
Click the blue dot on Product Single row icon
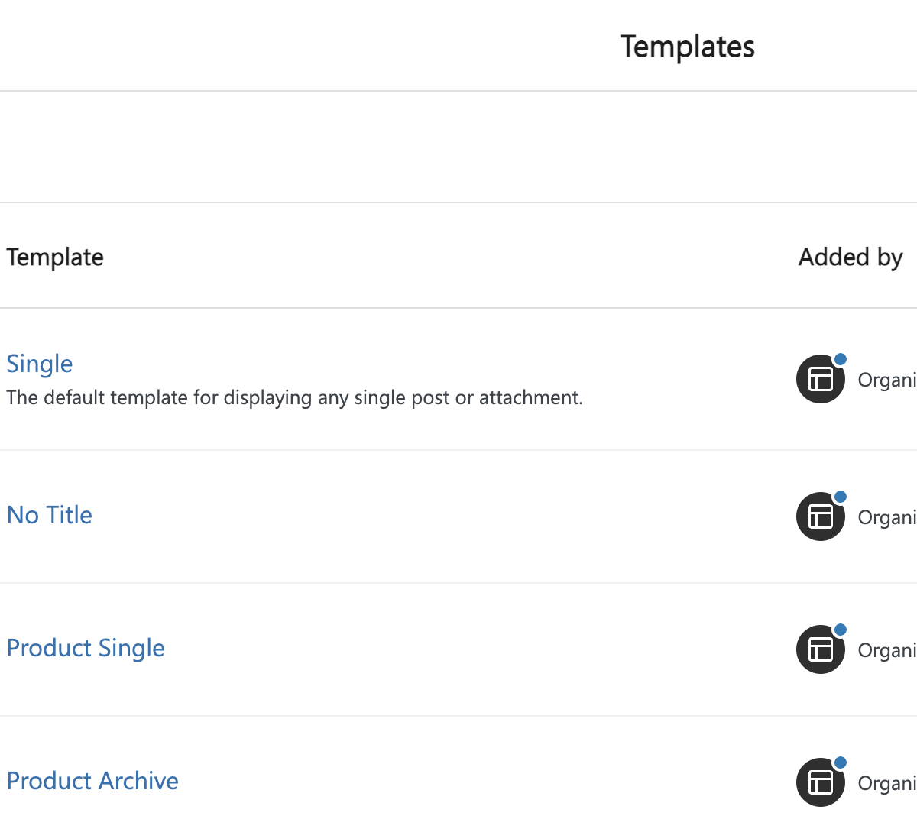click(x=840, y=630)
